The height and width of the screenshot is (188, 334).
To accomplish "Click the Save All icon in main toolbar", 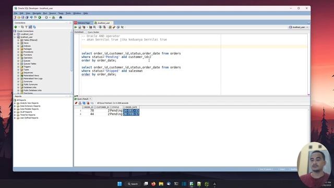I will tap(27, 17).
